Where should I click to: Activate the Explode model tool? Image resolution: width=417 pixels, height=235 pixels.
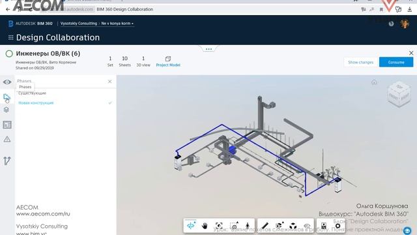coord(293,226)
